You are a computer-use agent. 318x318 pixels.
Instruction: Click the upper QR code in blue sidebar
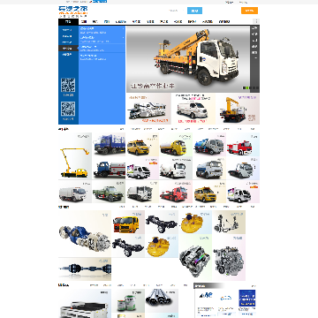point(68,85)
